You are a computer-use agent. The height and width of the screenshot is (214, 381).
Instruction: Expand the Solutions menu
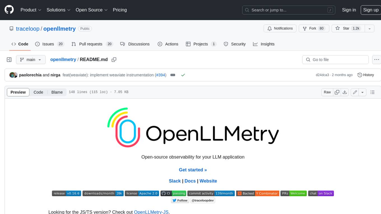58,10
